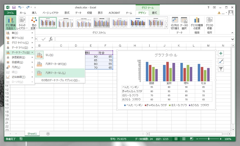The height and width of the screenshot is (146, 240).
Task: Select データテーブル(B) menu item
Action: [20, 52]
